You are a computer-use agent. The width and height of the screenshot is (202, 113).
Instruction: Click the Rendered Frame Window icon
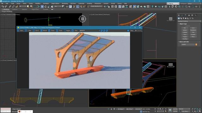[x=138, y=7]
